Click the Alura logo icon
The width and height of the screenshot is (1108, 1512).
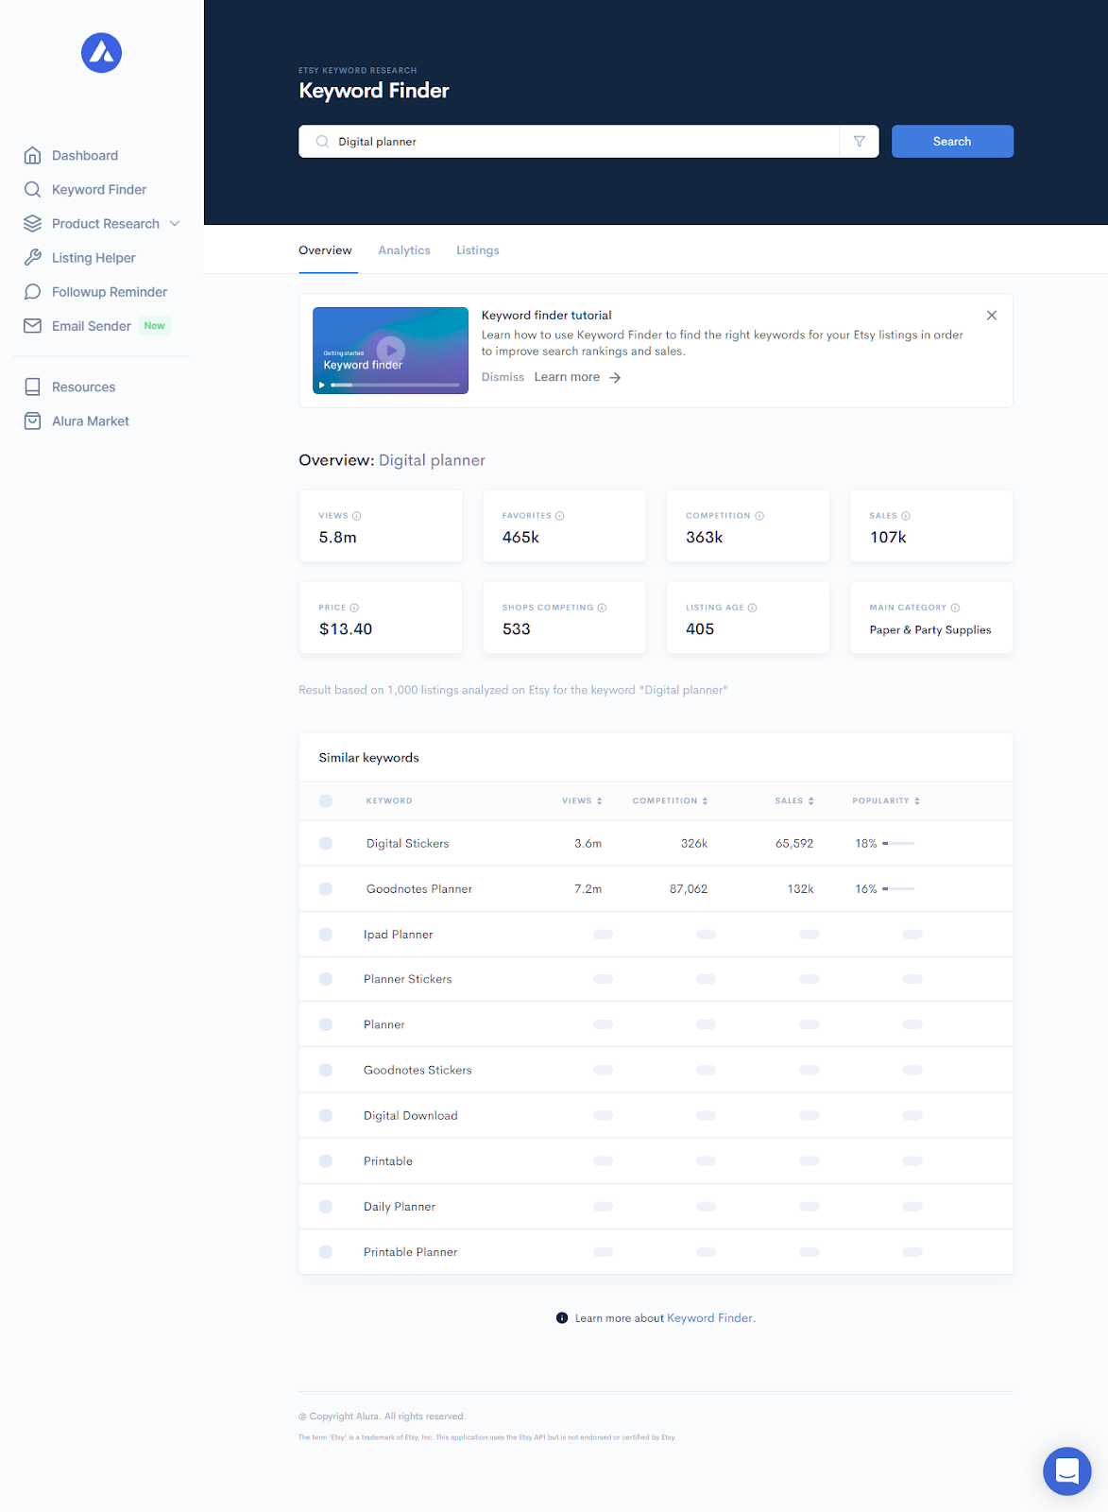pos(101,53)
